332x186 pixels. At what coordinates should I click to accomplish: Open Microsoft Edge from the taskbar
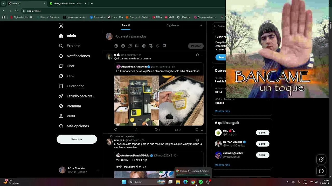click(185, 182)
